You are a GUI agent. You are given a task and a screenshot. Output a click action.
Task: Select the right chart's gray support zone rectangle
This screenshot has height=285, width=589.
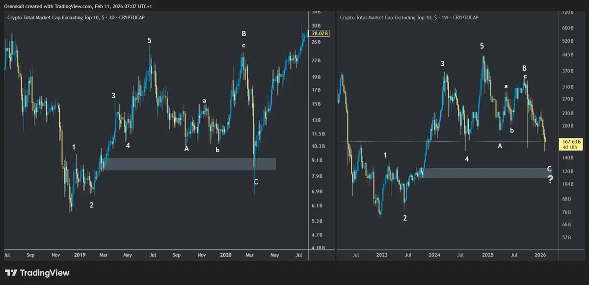coord(486,173)
